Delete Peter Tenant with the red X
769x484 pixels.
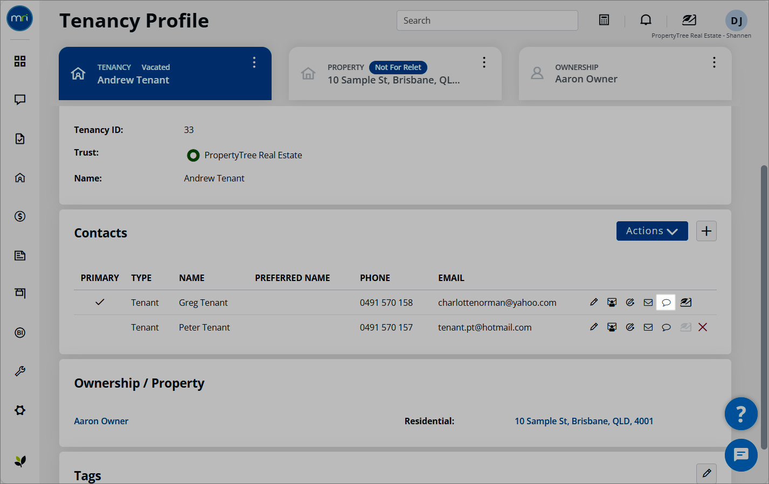tap(703, 327)
